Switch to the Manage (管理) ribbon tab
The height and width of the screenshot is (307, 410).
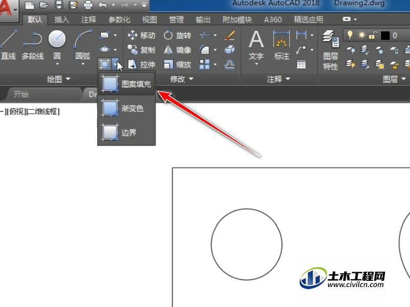coord(176,19)
